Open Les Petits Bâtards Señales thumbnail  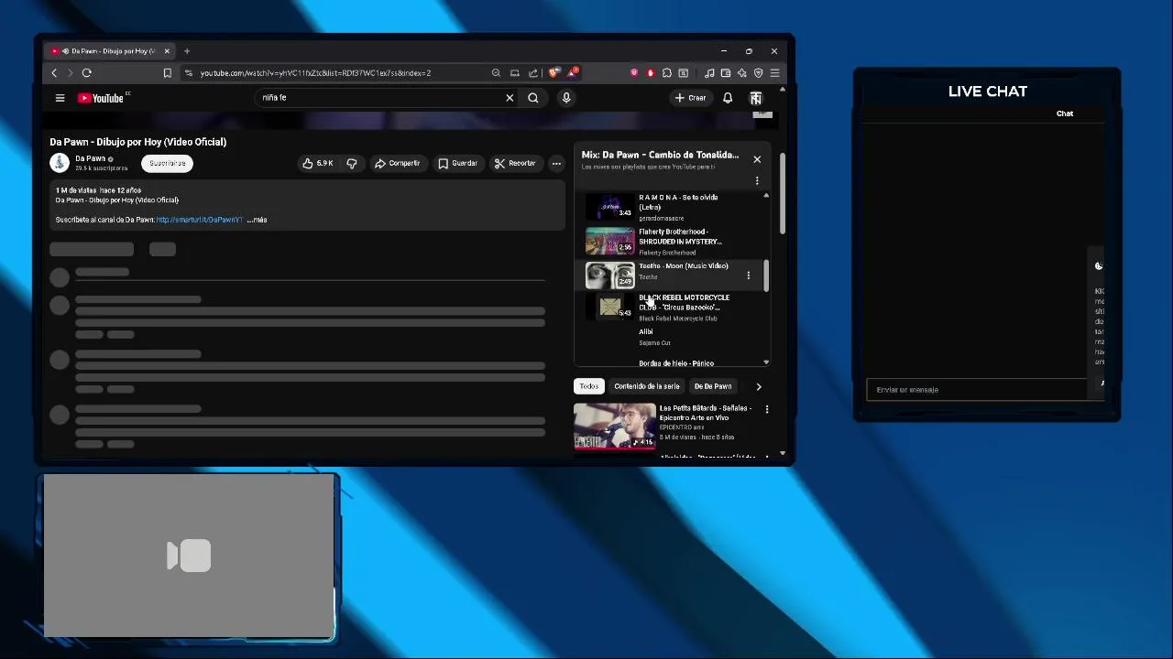pos(615,426)
